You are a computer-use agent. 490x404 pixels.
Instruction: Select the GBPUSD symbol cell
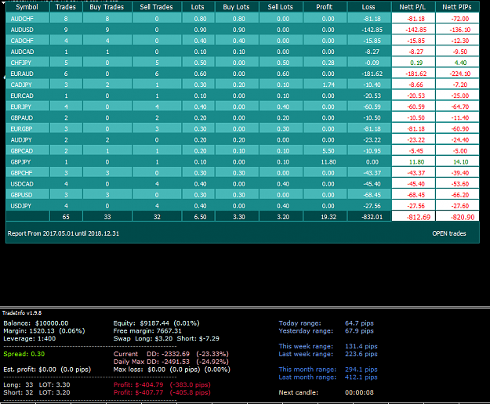point(27,195)
